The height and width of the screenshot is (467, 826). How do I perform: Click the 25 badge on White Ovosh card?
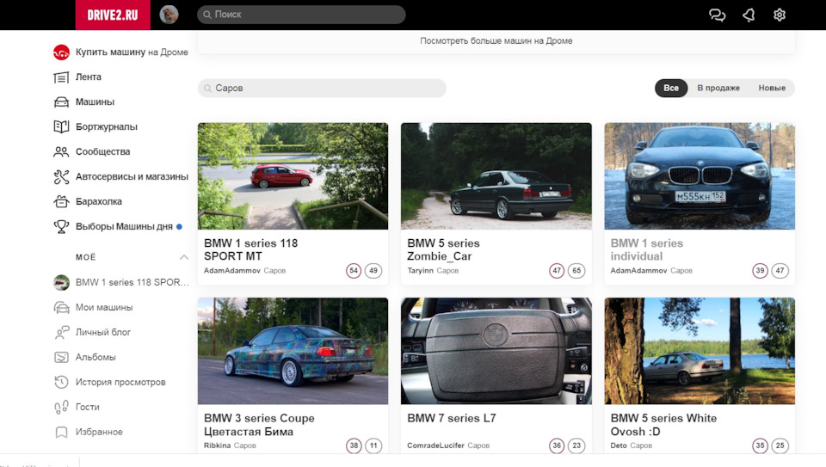pos(780,445)
